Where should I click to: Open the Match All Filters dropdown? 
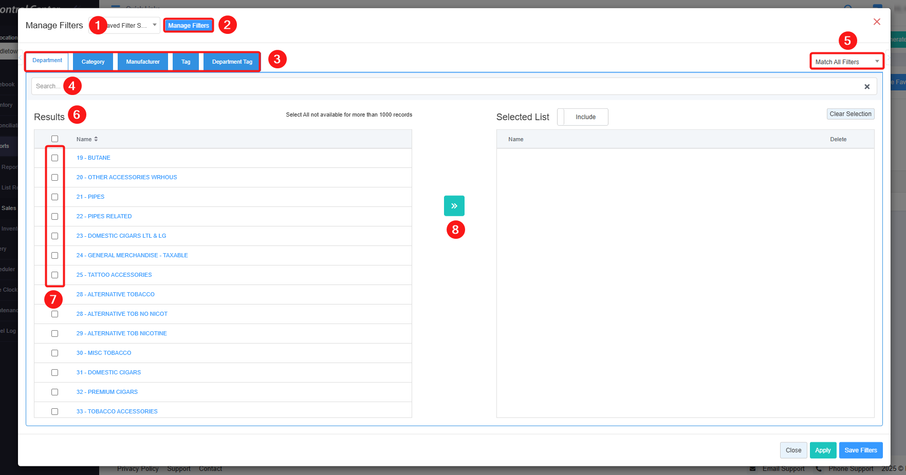click(x=846, y=62)
